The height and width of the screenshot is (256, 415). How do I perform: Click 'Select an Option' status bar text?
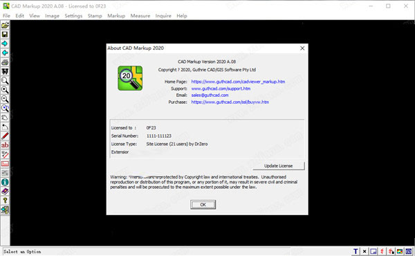[x=22, y=251]
